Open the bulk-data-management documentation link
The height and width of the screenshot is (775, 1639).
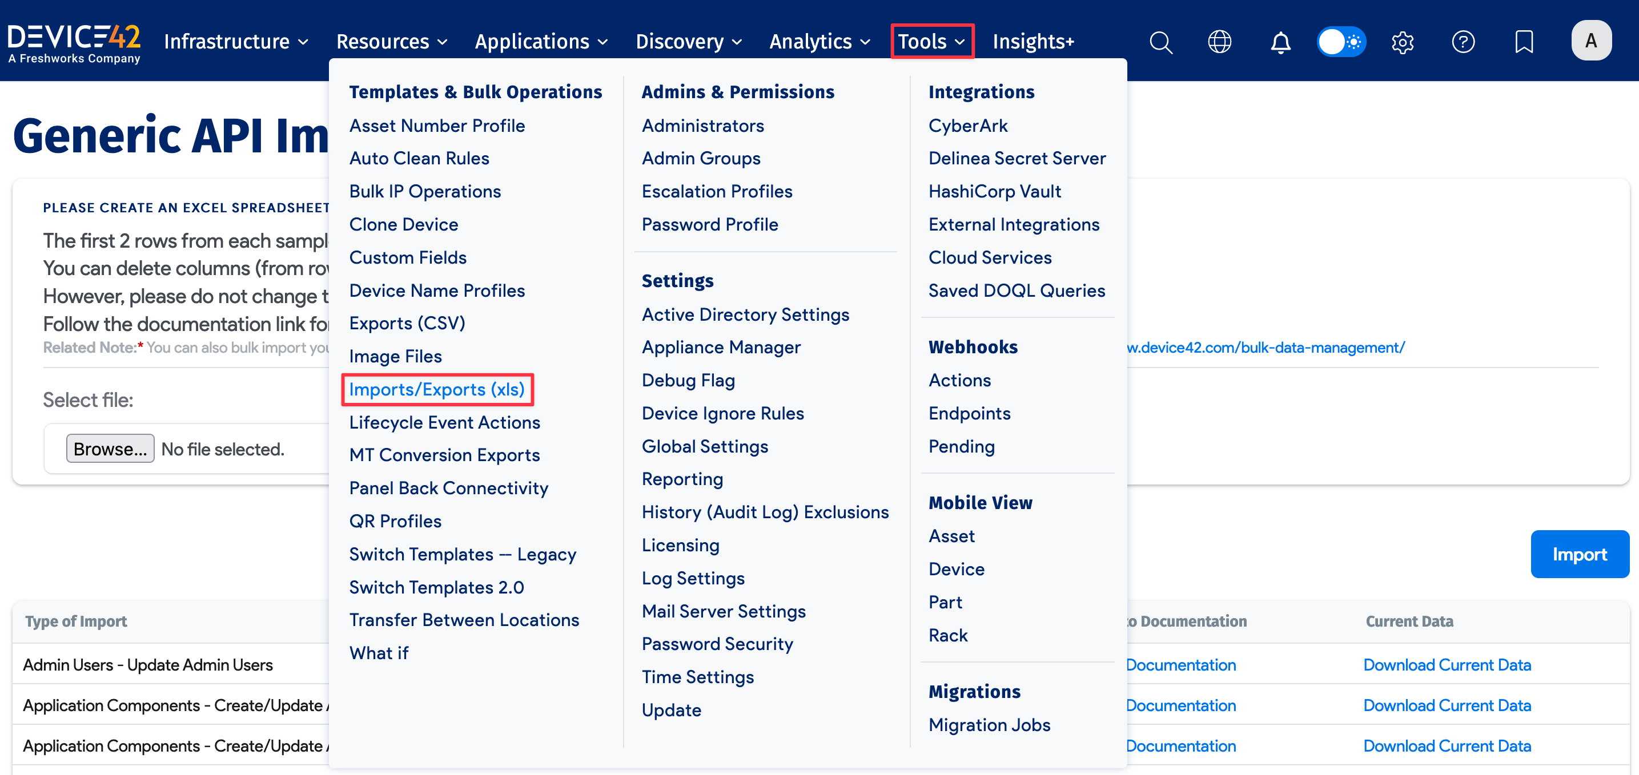1265,348
